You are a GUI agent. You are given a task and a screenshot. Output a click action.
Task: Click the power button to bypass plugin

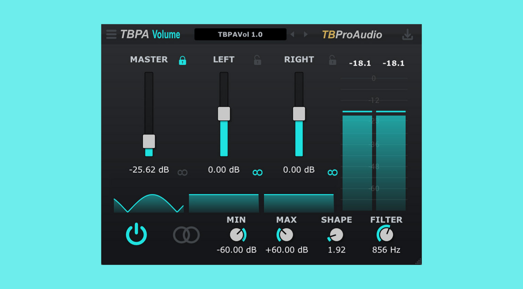[136, 234]
